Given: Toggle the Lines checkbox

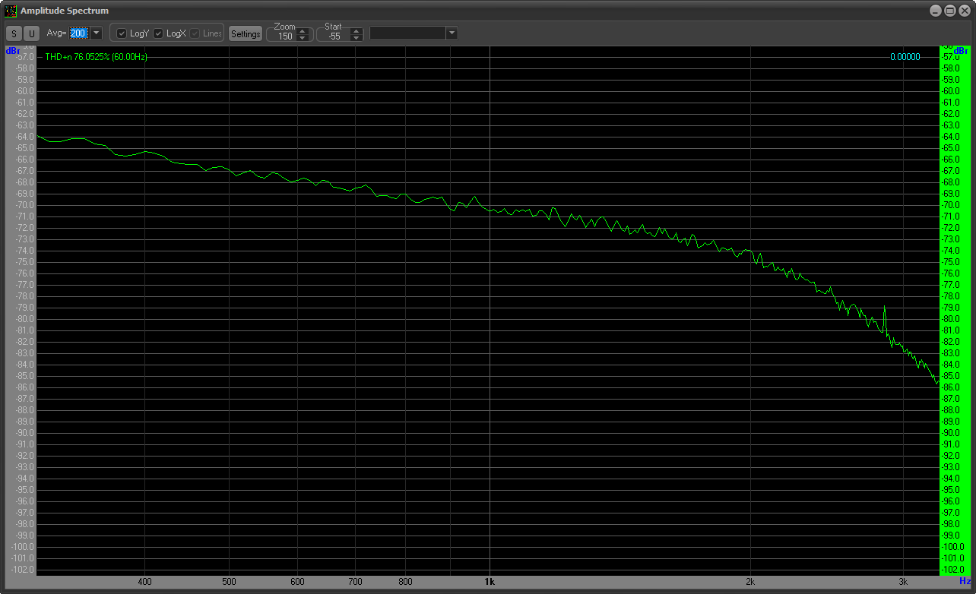Looking at the screenshot, I should coord(195,33).
